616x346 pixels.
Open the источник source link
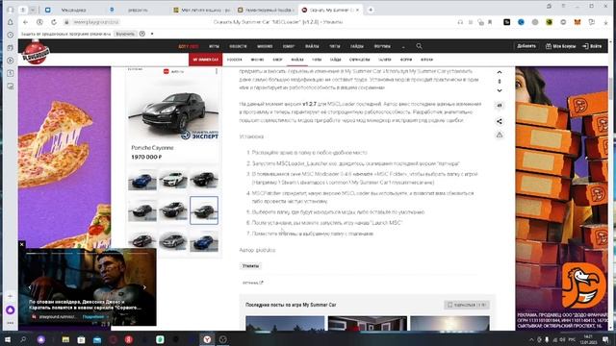point(252,283)
